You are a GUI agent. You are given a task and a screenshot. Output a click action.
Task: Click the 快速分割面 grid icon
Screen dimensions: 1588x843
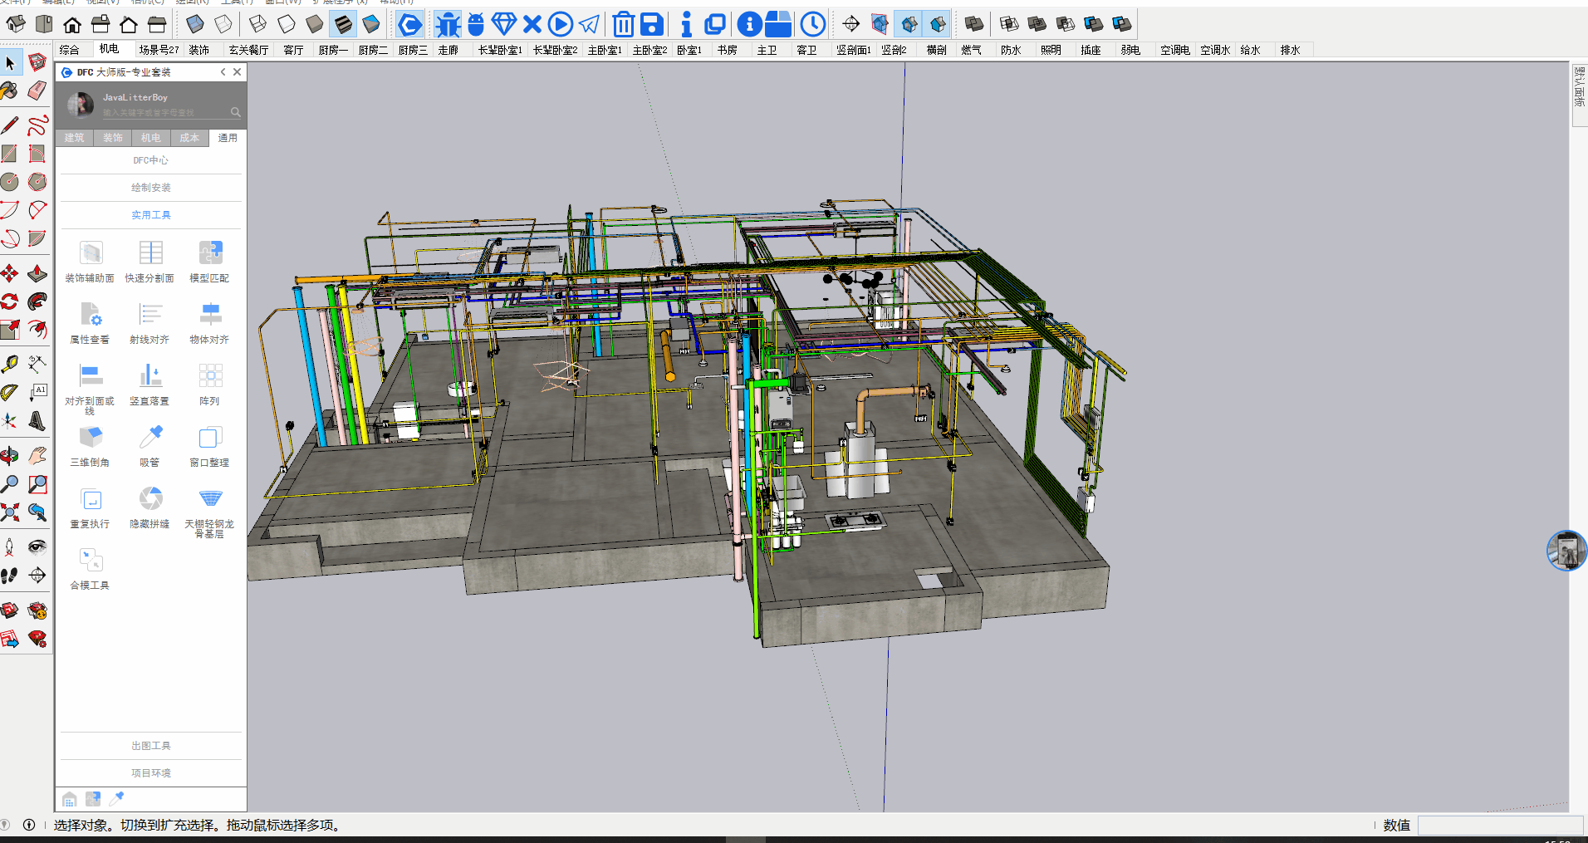pyautogui.click(x=150, y=253)
